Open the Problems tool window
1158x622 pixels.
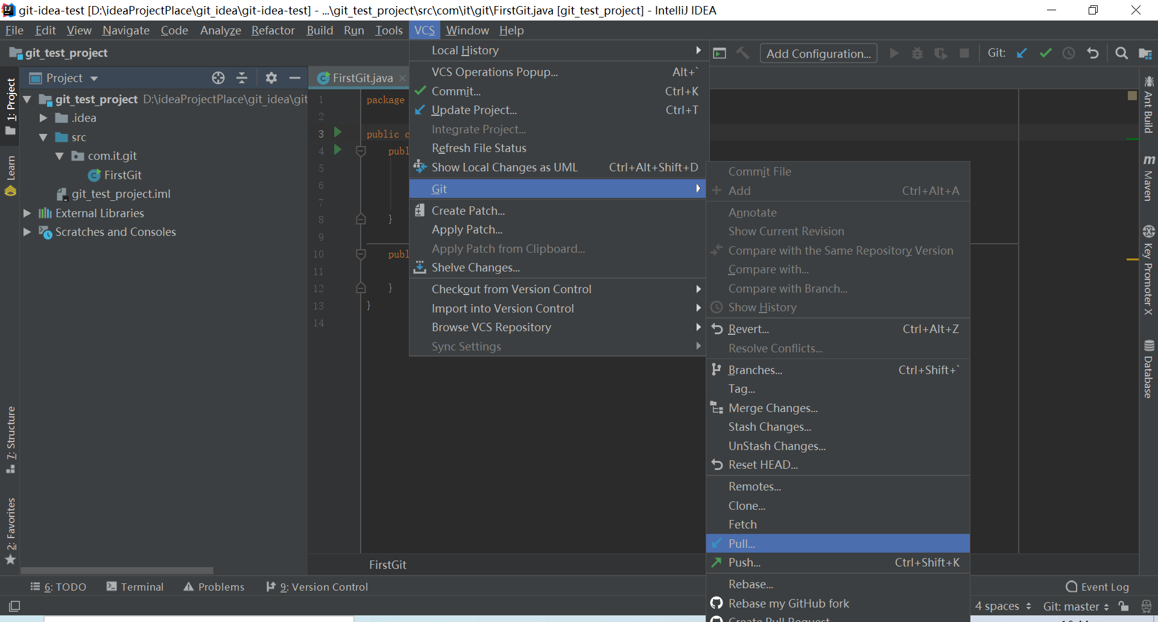214,587
